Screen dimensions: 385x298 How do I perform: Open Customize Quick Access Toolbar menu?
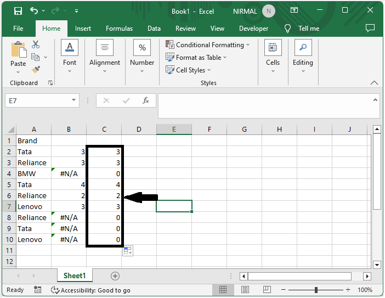click(x=76, y=11)
